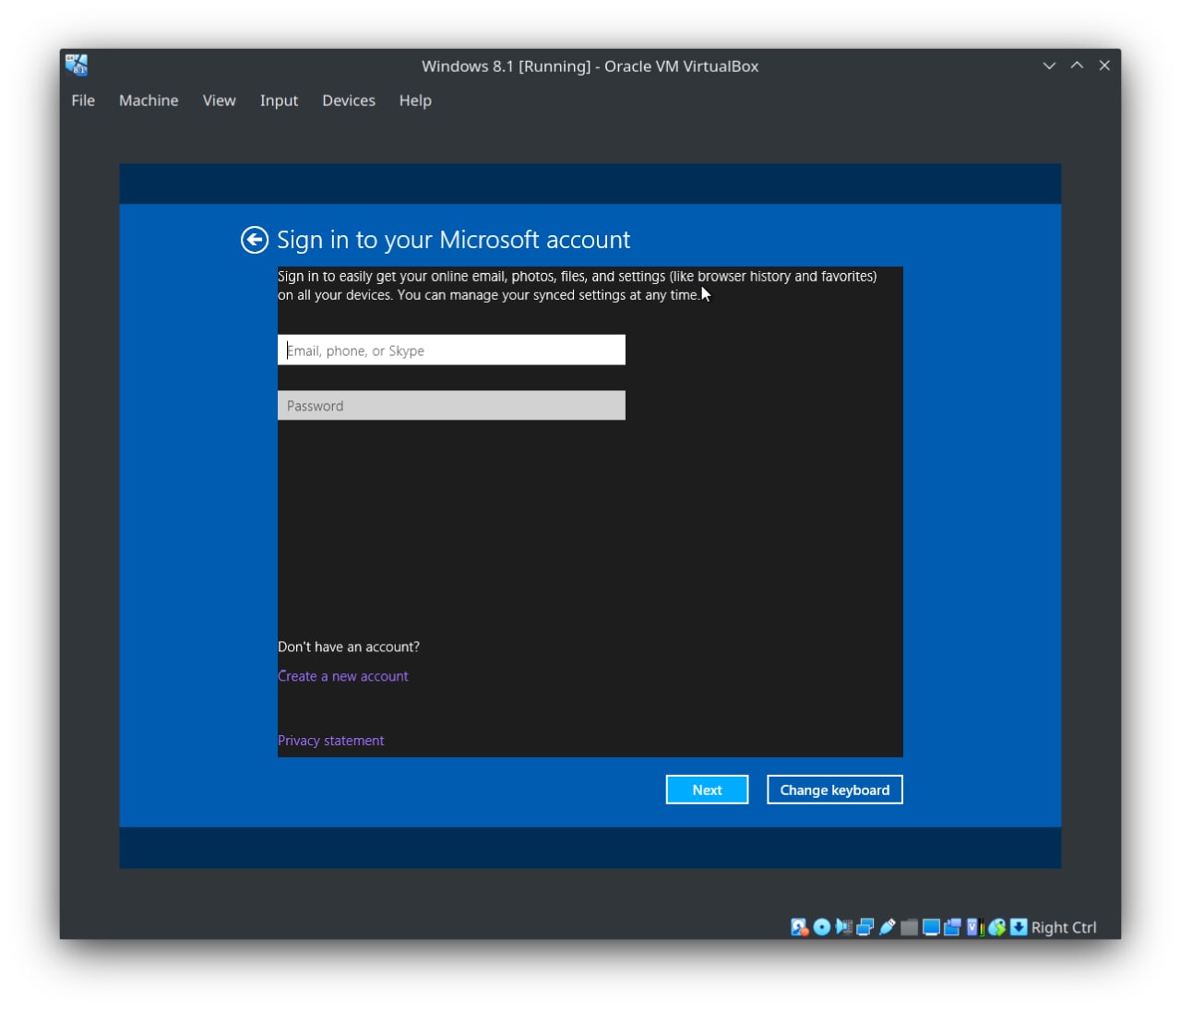Image resolution: width=1181 pixels, height=1010 pixels.
Task: Click the network adapters status icon
Action: click(865, 927)
